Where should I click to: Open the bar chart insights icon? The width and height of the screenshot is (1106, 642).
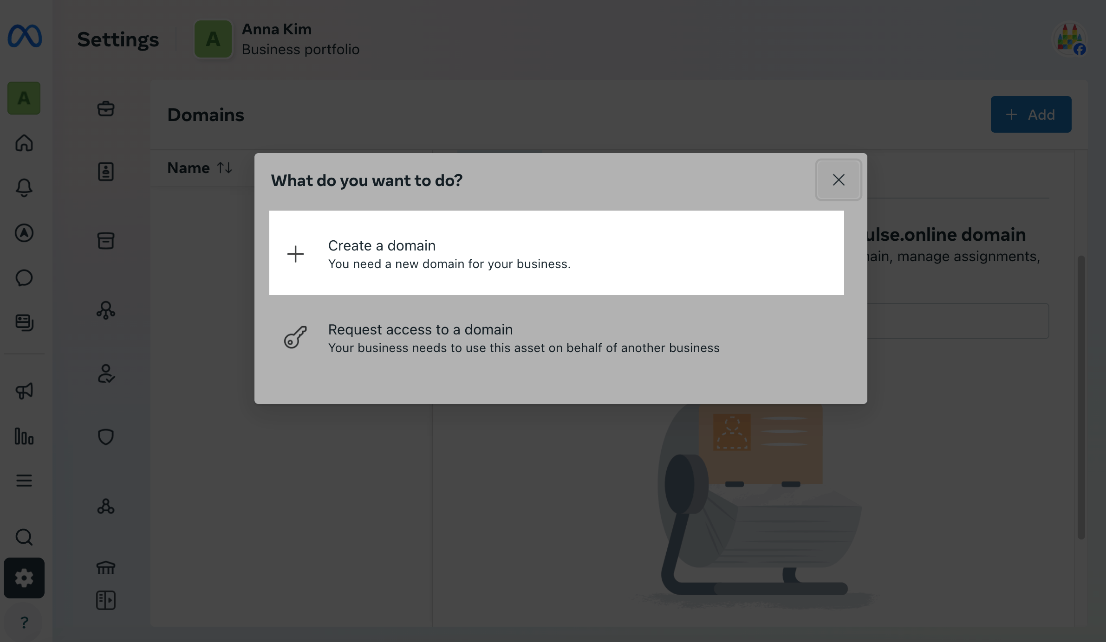tap(24, 437)
